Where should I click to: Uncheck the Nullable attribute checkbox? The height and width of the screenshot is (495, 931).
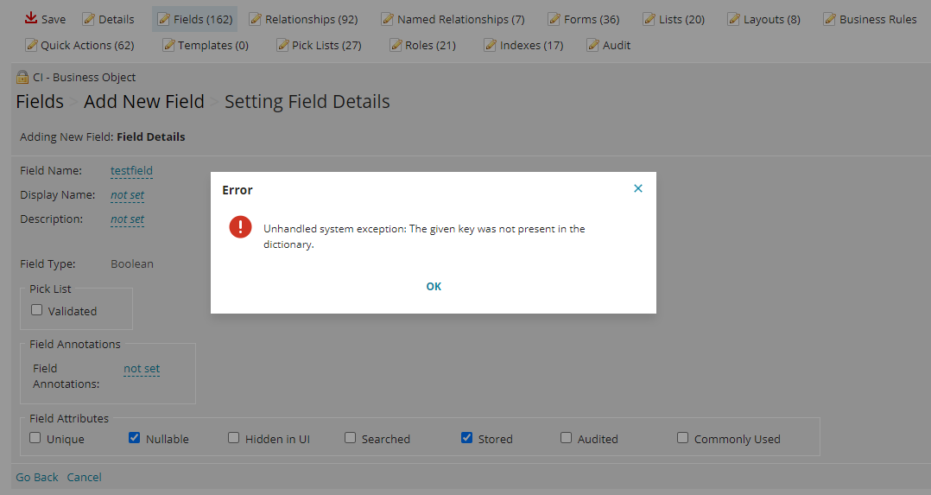click(134, 438)
